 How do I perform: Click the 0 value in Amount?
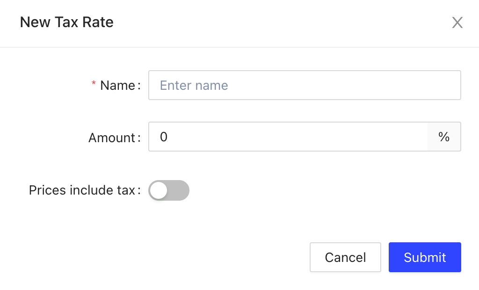[x=164, y=137]
